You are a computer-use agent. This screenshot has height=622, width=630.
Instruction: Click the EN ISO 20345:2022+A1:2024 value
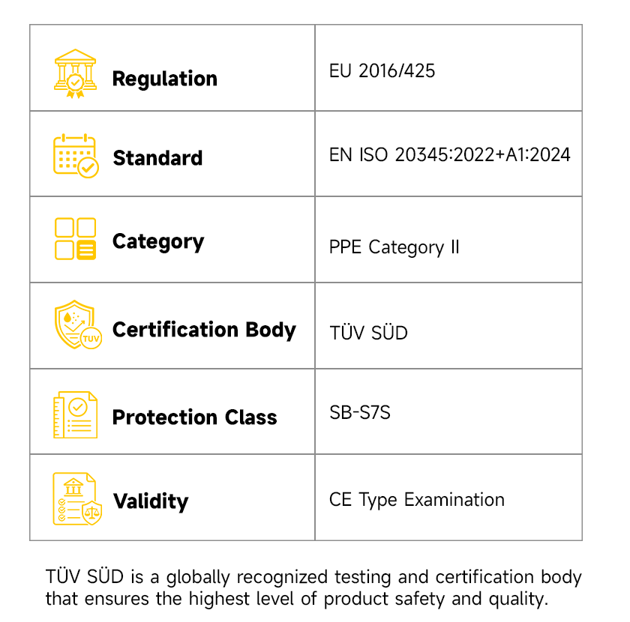pyautogui.click(x=449, y=155)
